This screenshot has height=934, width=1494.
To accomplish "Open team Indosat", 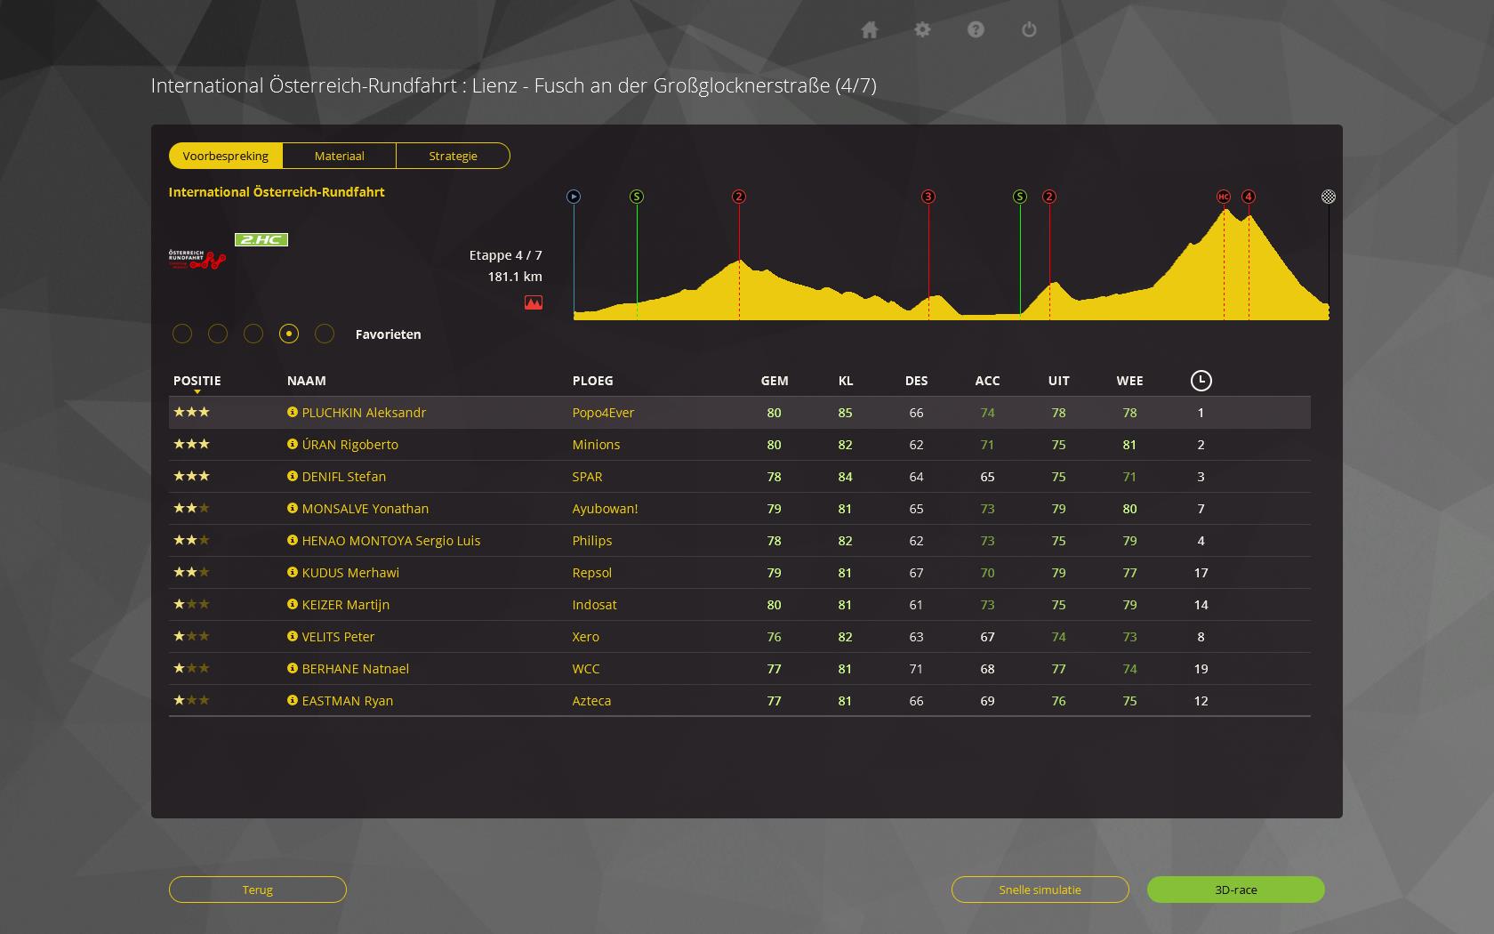I will 594,605.
